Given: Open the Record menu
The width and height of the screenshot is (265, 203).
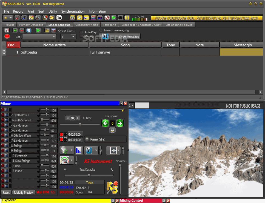Looking at the screenshot, I should [18, 12].
